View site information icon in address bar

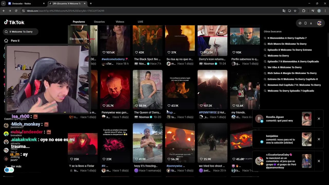click(x=23, y=11)
